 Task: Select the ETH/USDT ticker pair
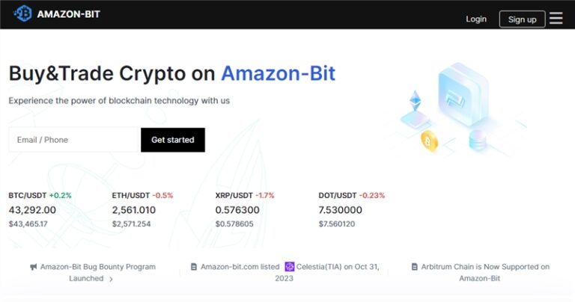(x=131, y=195)
